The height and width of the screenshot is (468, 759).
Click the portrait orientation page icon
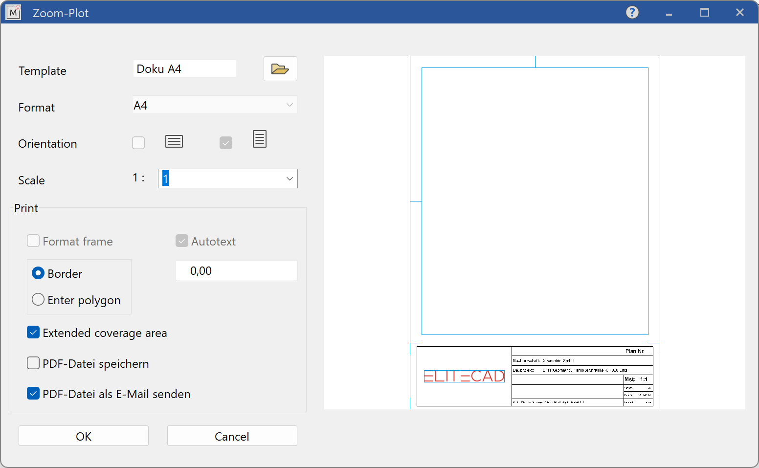[260, 139]
